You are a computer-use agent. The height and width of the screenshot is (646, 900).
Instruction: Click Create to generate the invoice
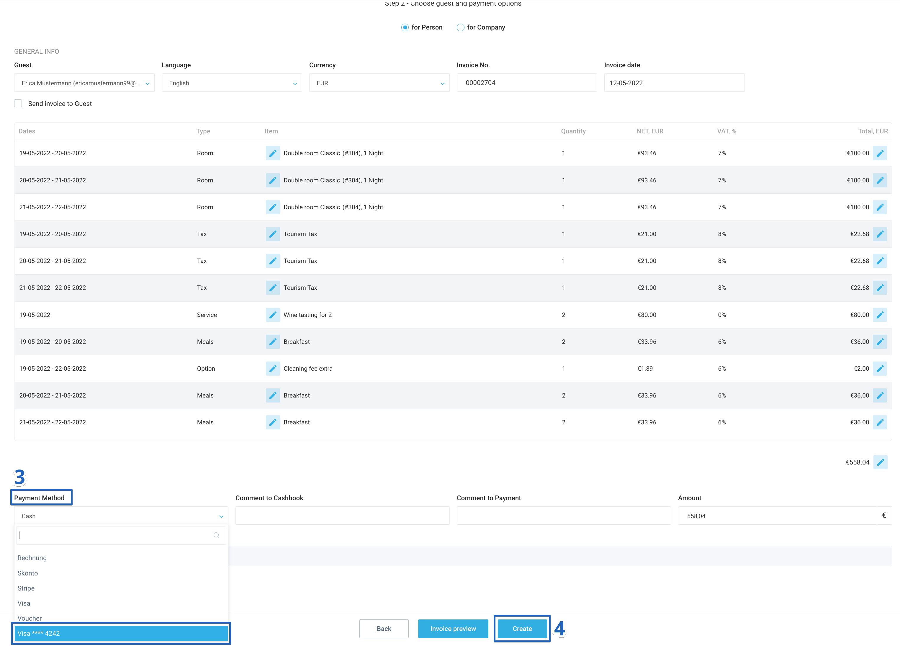pos(522,629)
